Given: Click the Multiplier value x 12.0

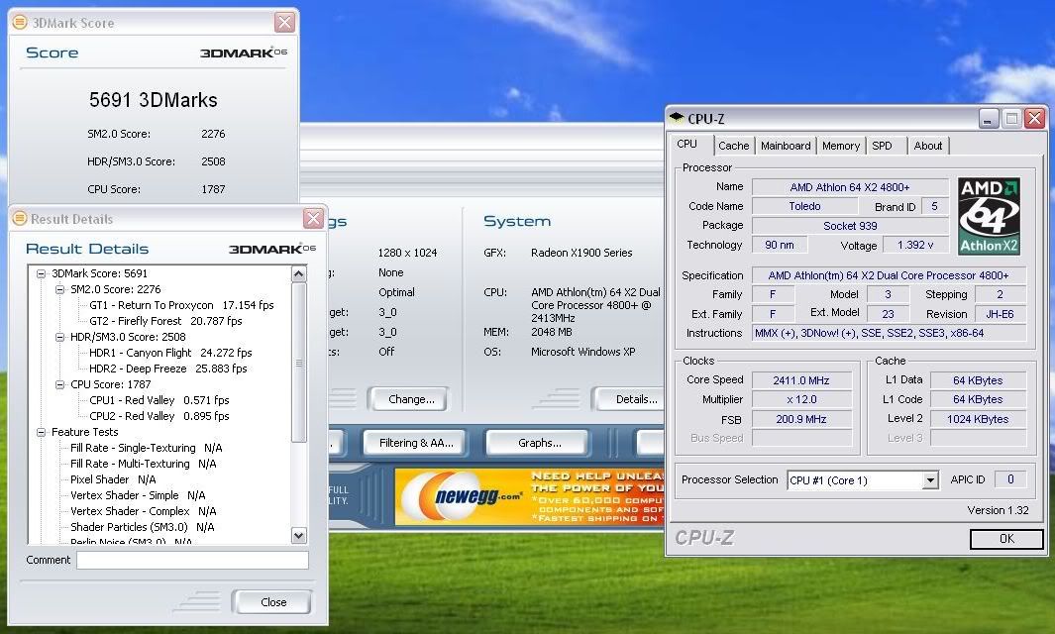Looking at the screenshot, I should (x=800, y=400).
